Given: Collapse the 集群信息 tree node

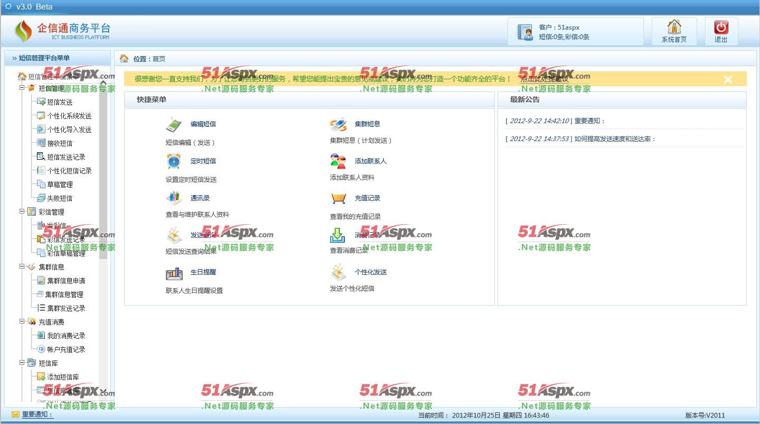Looking at the screenshot, I should coord(22,266).
